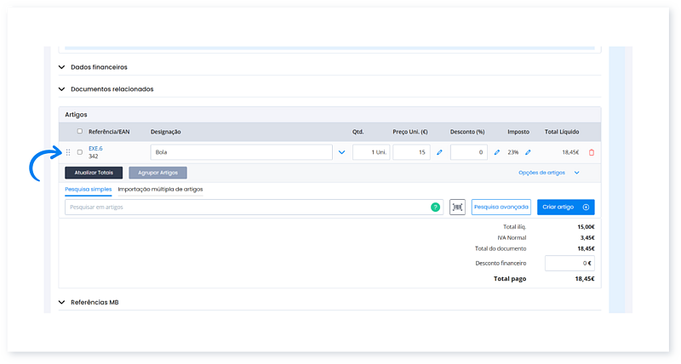Collapse the Documentos relacionados section
The image size is (681, 364).
pos(62,88)
